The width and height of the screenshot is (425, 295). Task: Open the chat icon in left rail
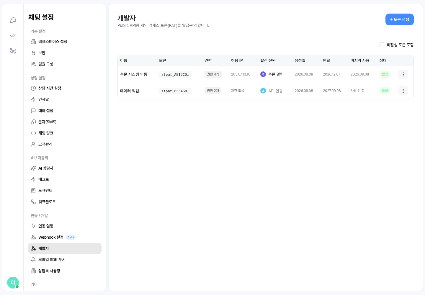coord(13,20)
